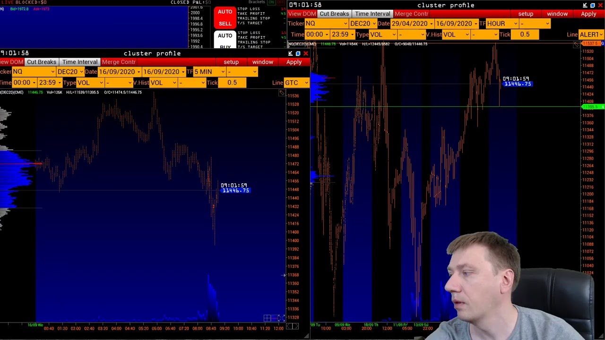This screenshot has height=340, width=605.
Task: Click green price line marker on HOUR scale
Action: pyautogui.click(x=593, y=107)
